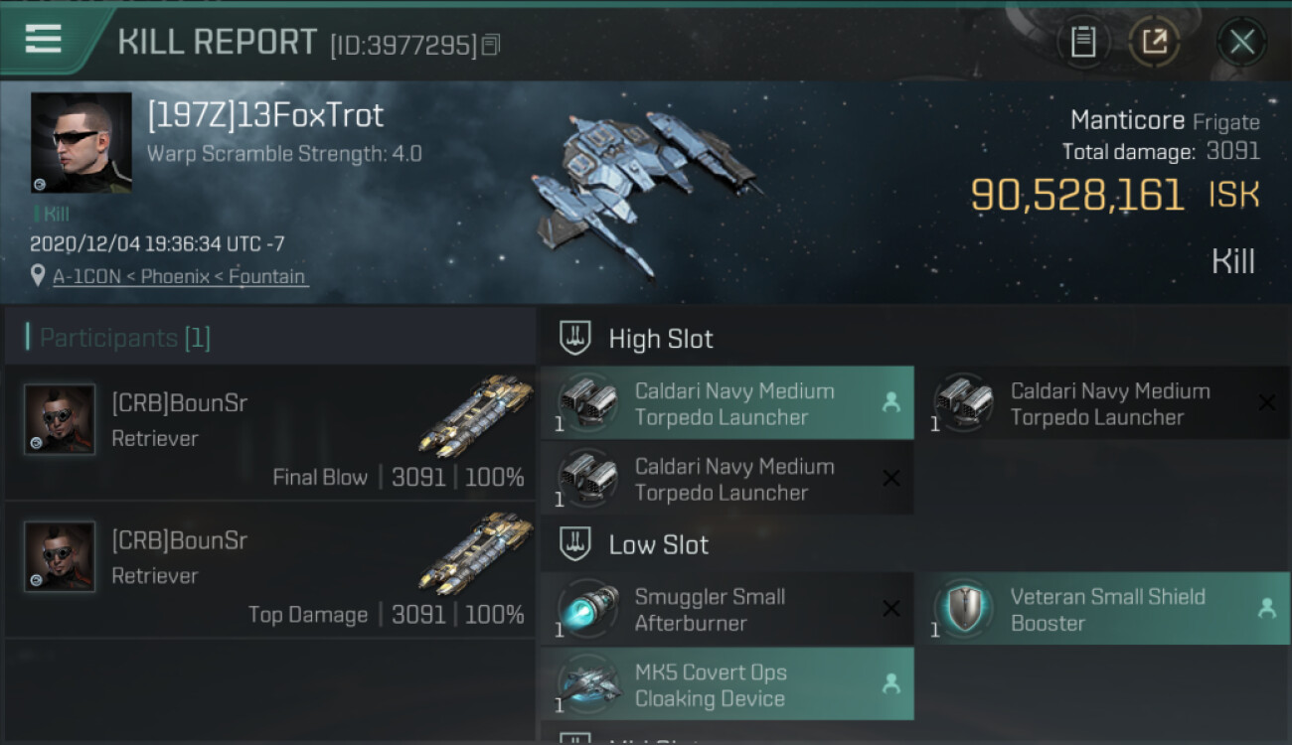
Task: Open the A-1CON Phoenix Fountain location link
Action: click(179, 277)
